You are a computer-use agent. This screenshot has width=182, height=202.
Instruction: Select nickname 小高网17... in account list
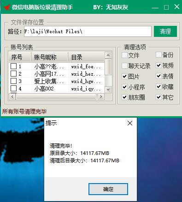[x=49, y=74]
